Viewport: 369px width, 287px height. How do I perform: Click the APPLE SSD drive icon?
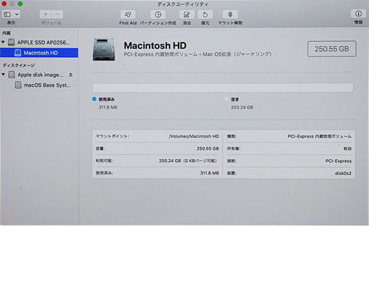click(x=11, y=42)
